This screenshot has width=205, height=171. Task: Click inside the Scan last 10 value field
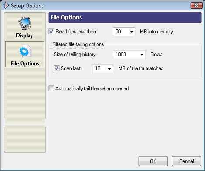[100, 68]
